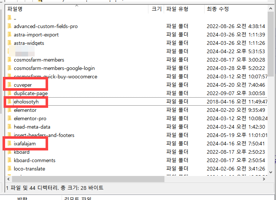Click 파일 폴더 type in elementor-pro row
This screenshot has width=276, height=200.
[177, 118]
